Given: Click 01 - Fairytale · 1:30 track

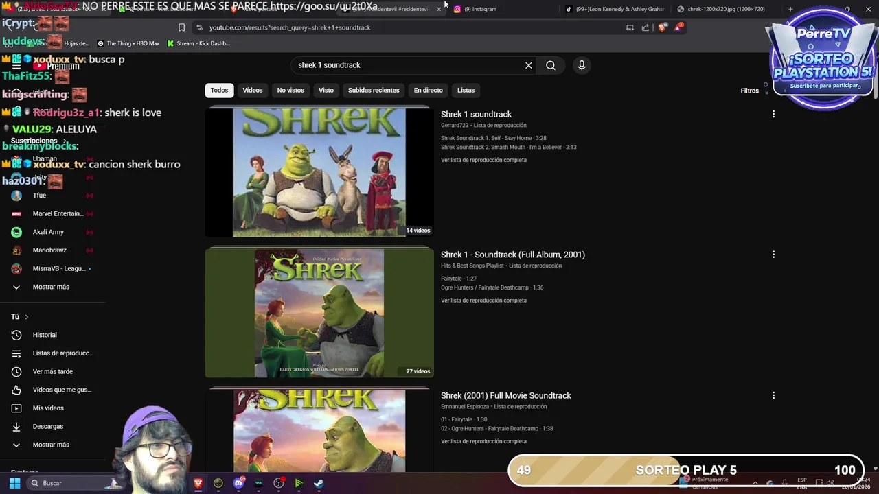Looking at the screenshot, I should click(x=464, y=419).
